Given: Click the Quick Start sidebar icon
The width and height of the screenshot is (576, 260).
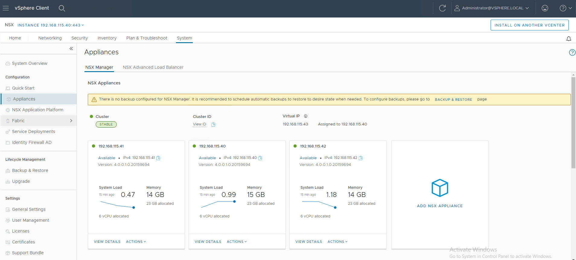Looking at the screenshot, I should pos(8,88).
